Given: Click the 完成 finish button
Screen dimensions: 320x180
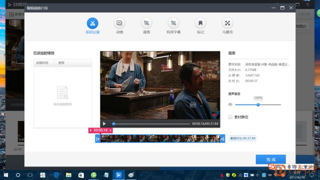Looking at the screenshot, I should (x=271, y=160).
